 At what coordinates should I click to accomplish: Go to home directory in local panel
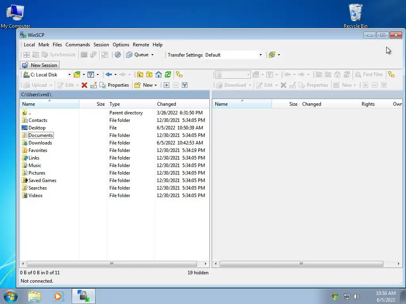coord(159,75)
